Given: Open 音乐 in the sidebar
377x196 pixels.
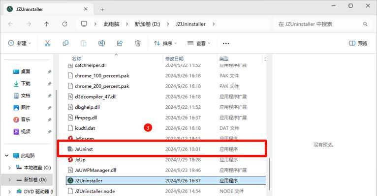Looking at the screenshot, I should point(26,120).
